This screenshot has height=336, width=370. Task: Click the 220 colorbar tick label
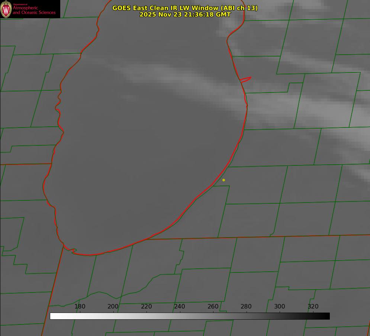pos(147,307)
